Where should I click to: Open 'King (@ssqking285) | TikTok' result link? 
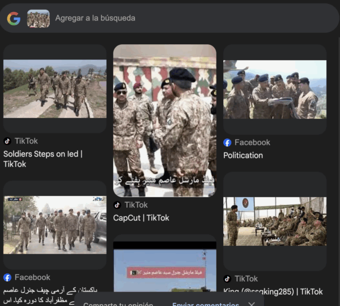tap(273, 292)
